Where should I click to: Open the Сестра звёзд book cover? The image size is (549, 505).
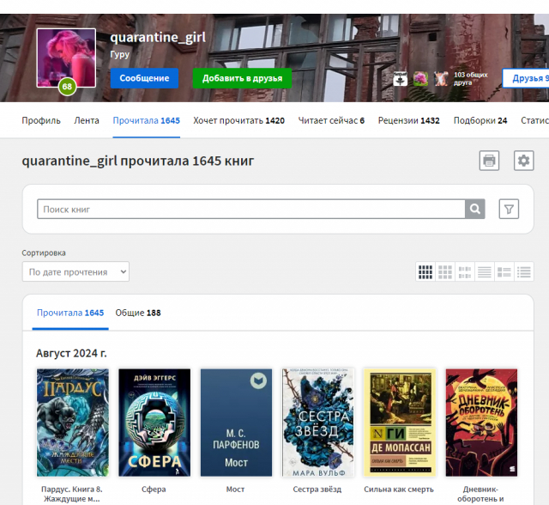[318, 423]
